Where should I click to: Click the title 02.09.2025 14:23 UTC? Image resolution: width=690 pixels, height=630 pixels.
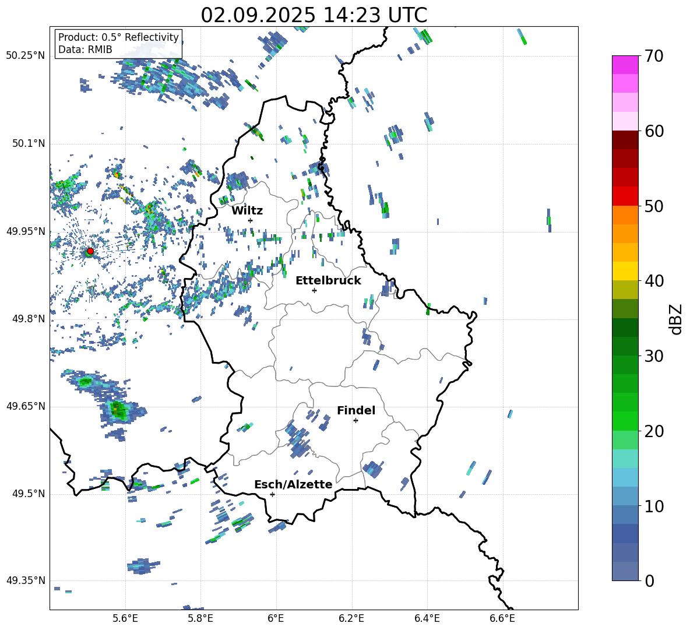coord(314,15)
